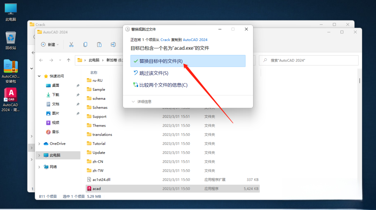This screenshot has height=210, width=376.
Task: Click the search AutoCAD 2024 field
Action: coord(308,60)
